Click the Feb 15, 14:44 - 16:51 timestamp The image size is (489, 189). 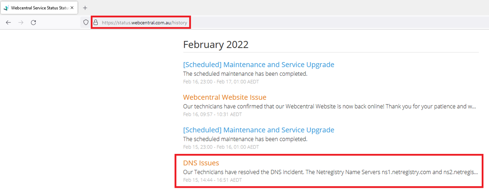pyautogui.click(x=212, y=180)
